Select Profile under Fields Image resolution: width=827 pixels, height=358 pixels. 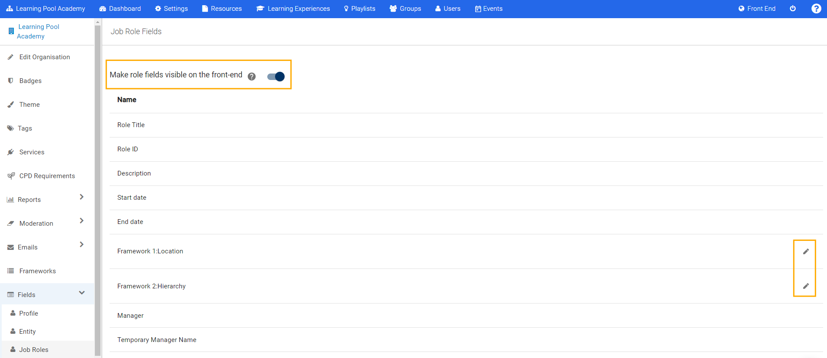pos(29,313)
